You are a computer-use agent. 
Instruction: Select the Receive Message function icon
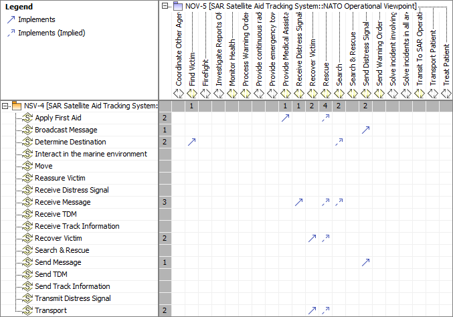click(27, 202)
